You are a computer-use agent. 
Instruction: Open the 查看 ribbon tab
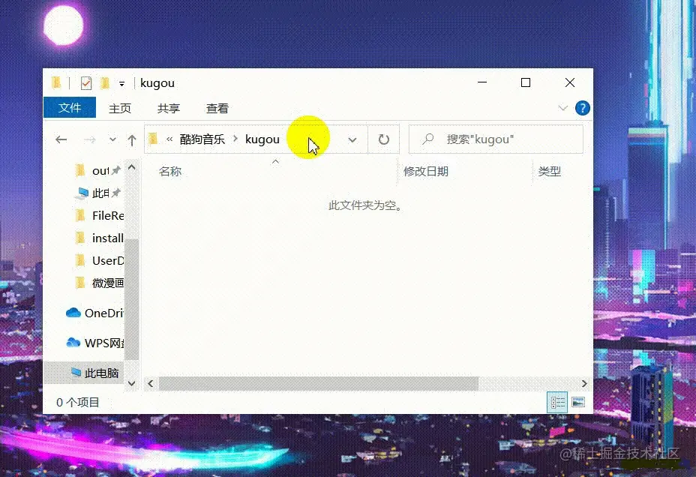[x=217, y=108]
